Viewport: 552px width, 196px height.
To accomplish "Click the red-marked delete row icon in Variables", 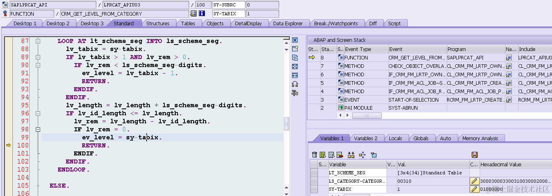I will pyautogui.click(x=339, y=155).
